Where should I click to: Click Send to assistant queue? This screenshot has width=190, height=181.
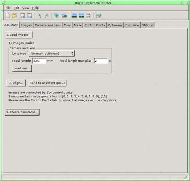[x=47, y=83]
